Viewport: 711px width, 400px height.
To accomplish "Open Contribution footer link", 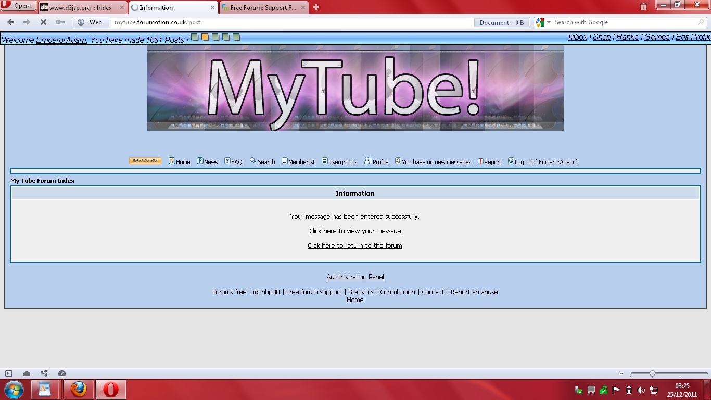I will [x=397, y=292].
